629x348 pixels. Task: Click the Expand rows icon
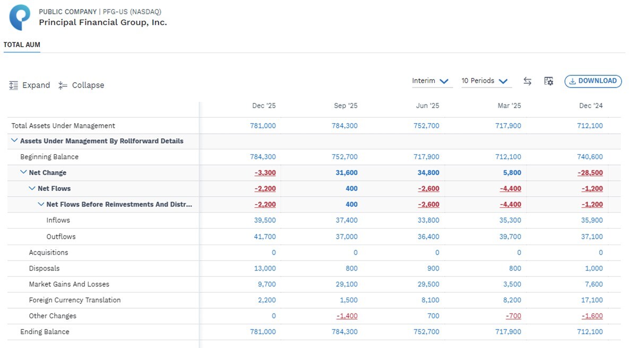(x=13, y=85)
